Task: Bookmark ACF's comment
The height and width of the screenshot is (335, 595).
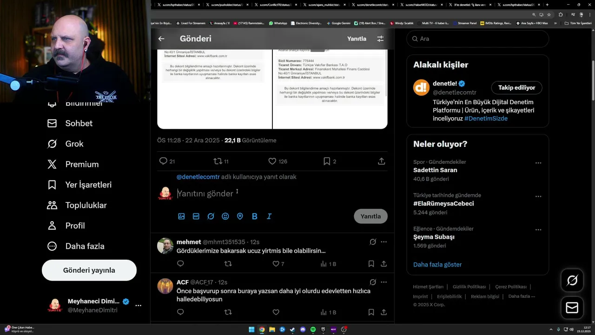Action: (371, 312)
